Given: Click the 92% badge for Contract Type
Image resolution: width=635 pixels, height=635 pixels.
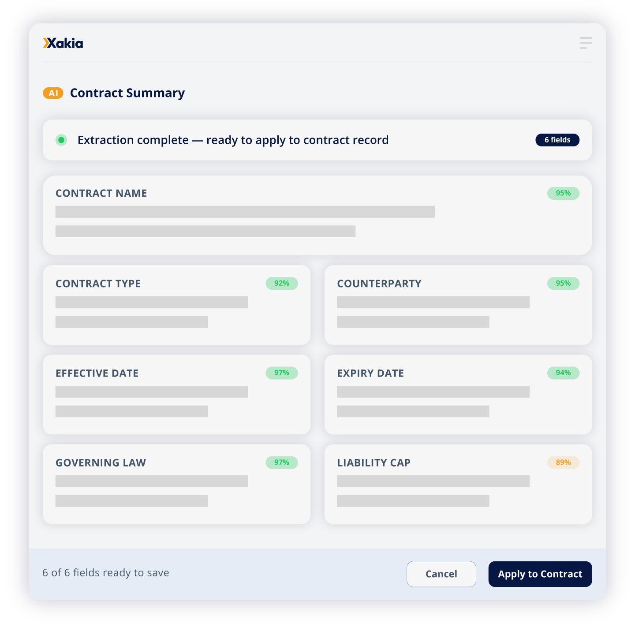Looking at the screenshot, I should [x=281, y=284].
